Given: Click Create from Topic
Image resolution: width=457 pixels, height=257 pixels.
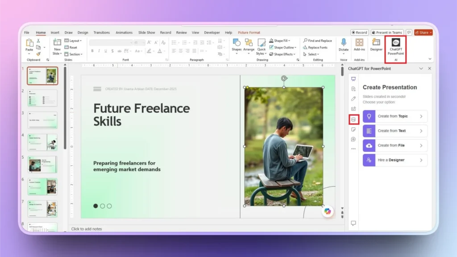Looking at the screenshot, I should [395, 116].
